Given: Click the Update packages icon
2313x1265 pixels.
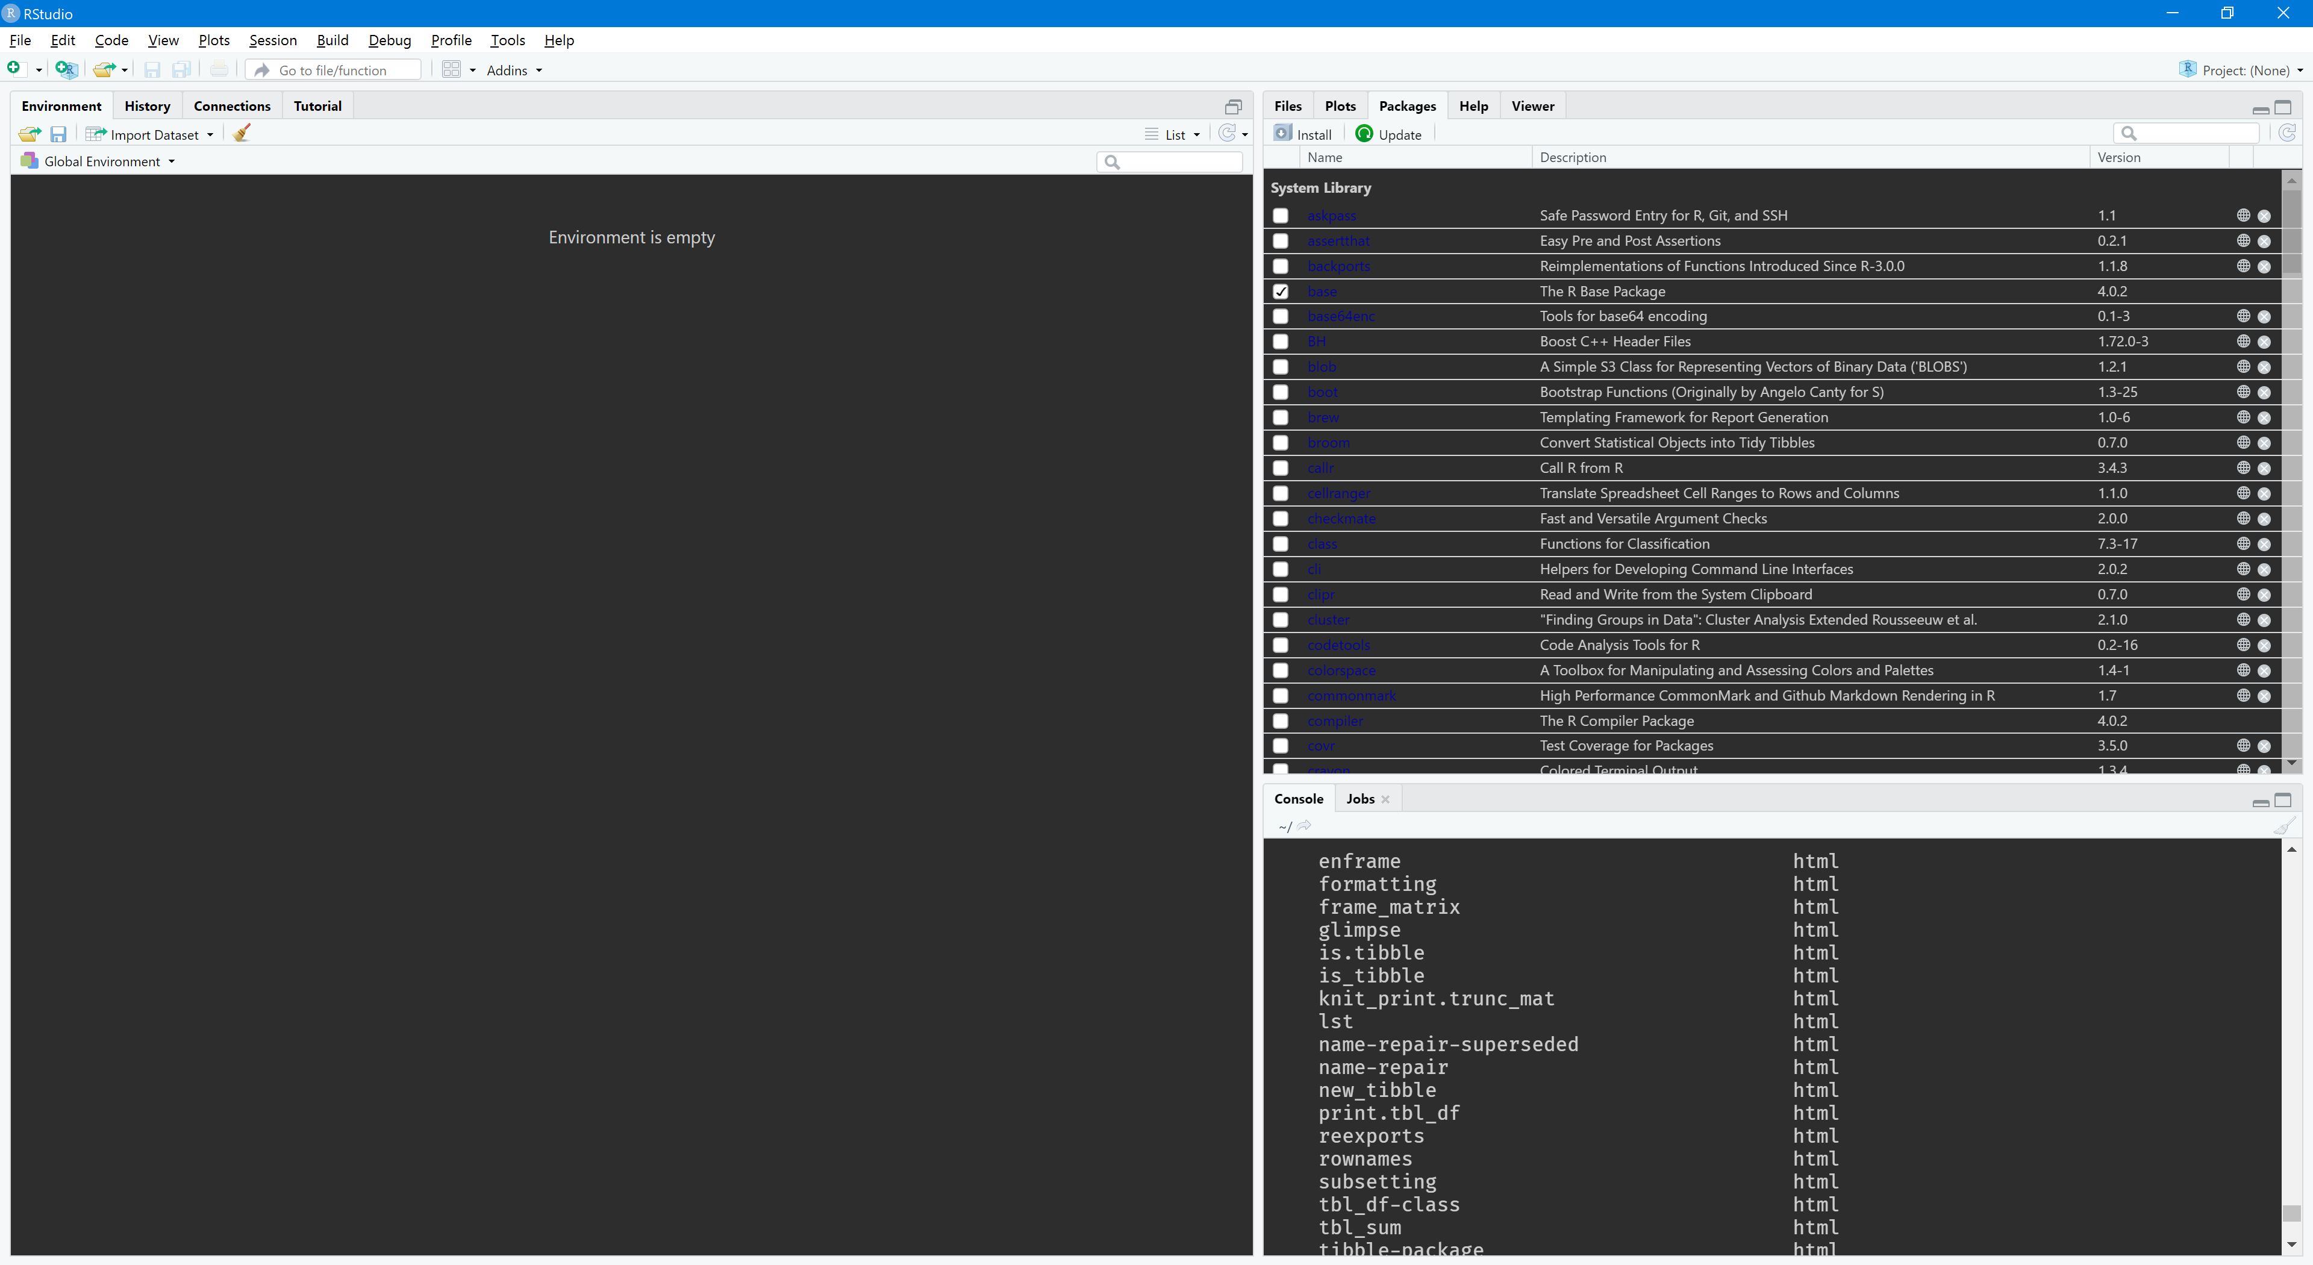Looking at the screenshot, I should tap(1389, 134).
